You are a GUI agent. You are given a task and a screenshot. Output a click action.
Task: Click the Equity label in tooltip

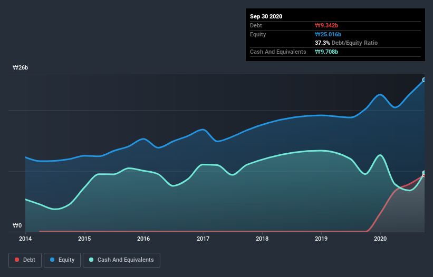tap(258, 34)
